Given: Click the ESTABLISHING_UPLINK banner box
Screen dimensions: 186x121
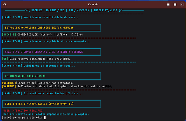Looking at the screenshot, I should (52, 28).
